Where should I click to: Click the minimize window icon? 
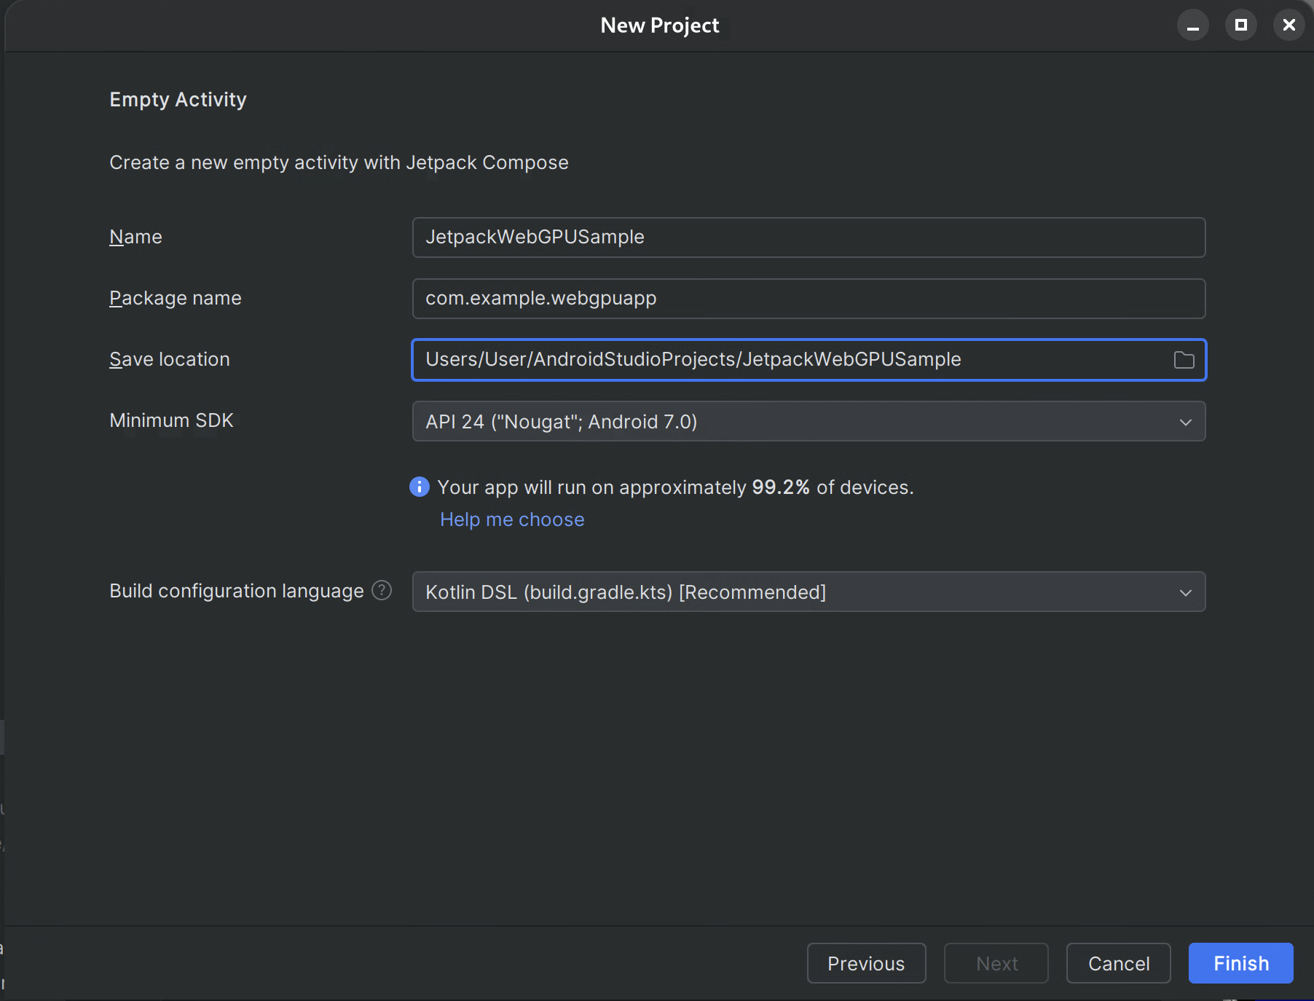(x=1193, y=24)
